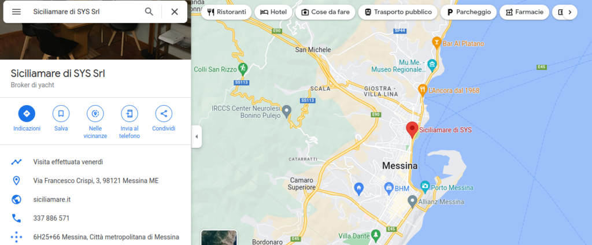The width and height of the screenshot is (592, 245).
Task: Collapse the side panel arrow
Action: coord(197,136)
